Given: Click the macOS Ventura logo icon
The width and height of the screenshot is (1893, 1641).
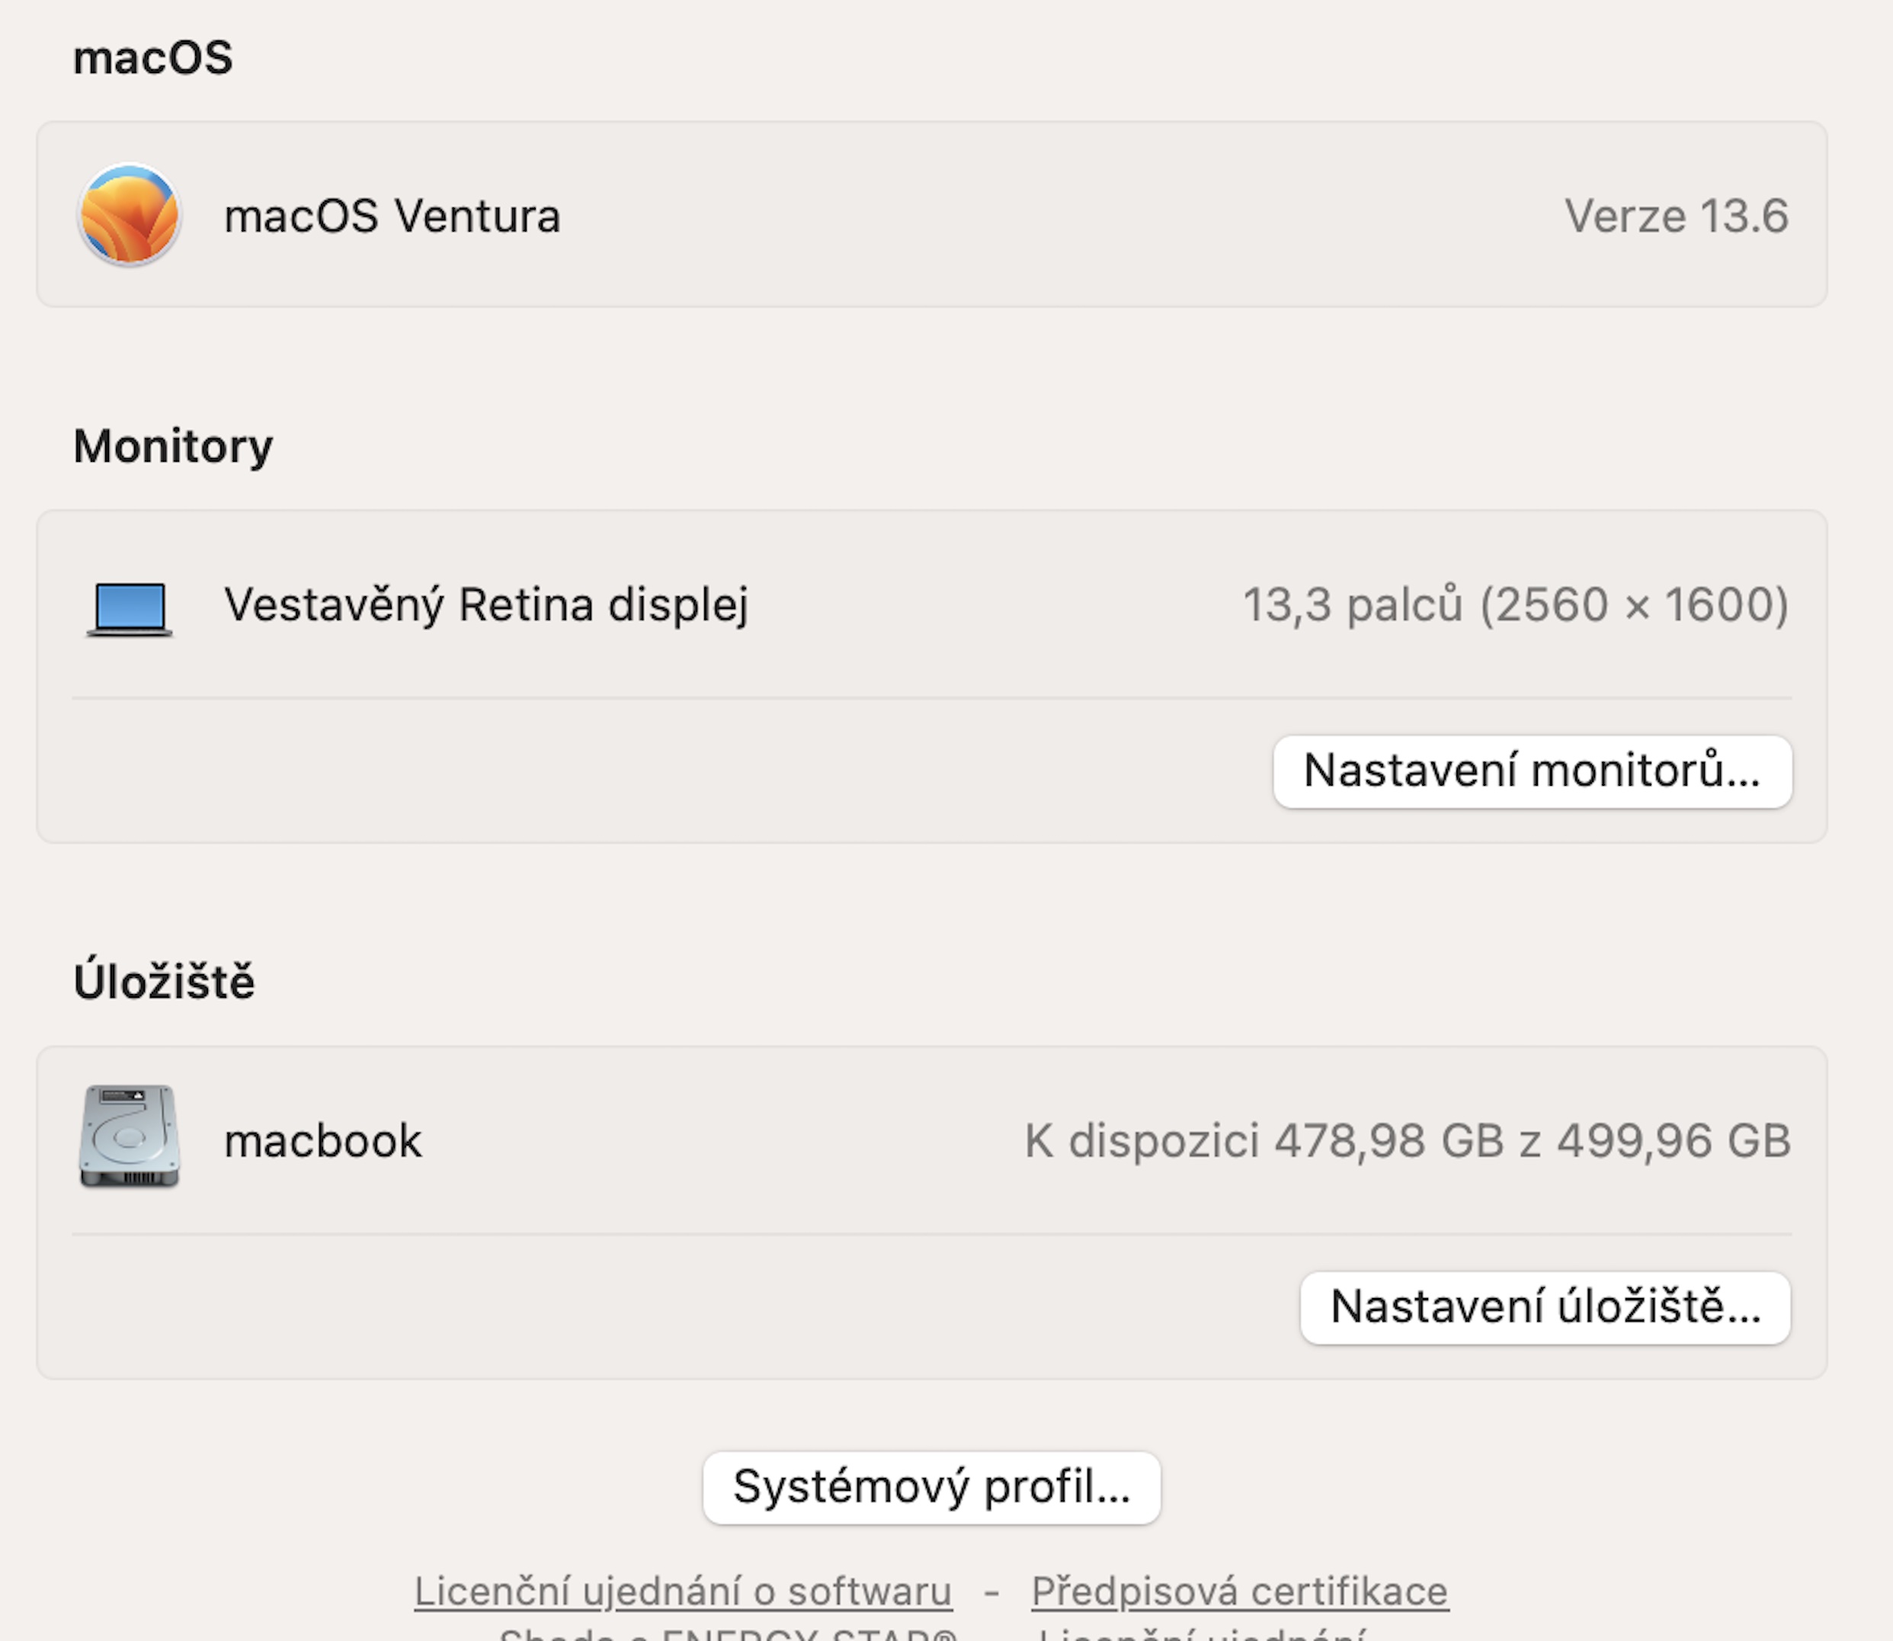Looking at the screenshot, I should tap(129, 215).
